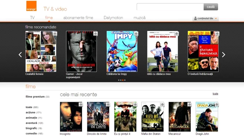
Task: Open the muzică tab
Action: point(139,18)
